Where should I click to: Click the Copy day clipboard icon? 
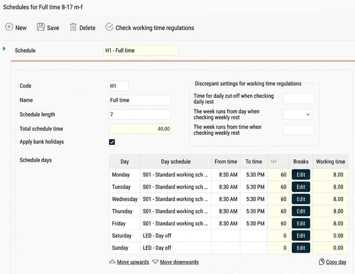coord(322,261)
